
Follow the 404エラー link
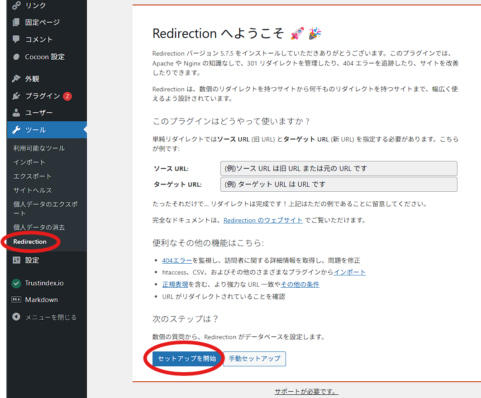tap(177, 261)
